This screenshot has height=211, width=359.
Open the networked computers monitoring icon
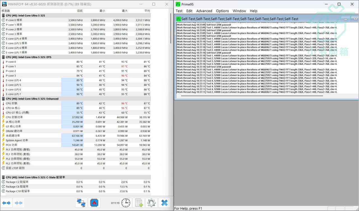(81, 203)
